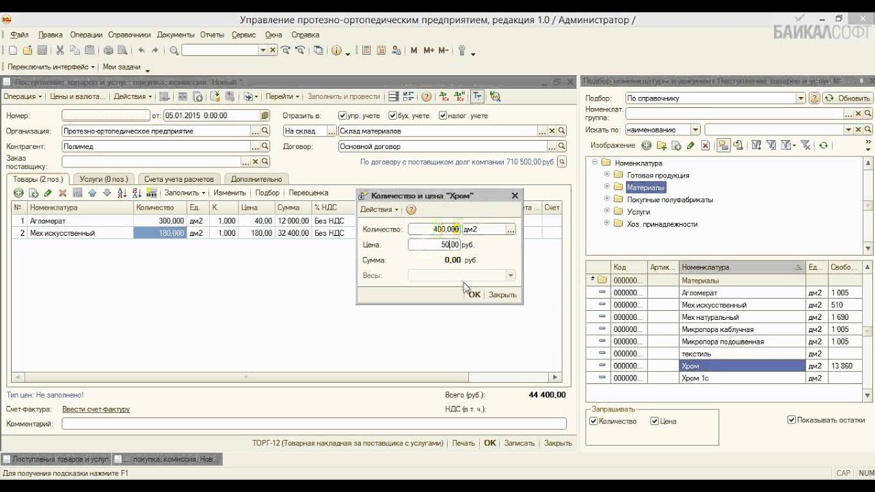Open the Искать по 'наименованию' dropdown
The width and height of the screenshot is (875, 492).
[695, 129]
